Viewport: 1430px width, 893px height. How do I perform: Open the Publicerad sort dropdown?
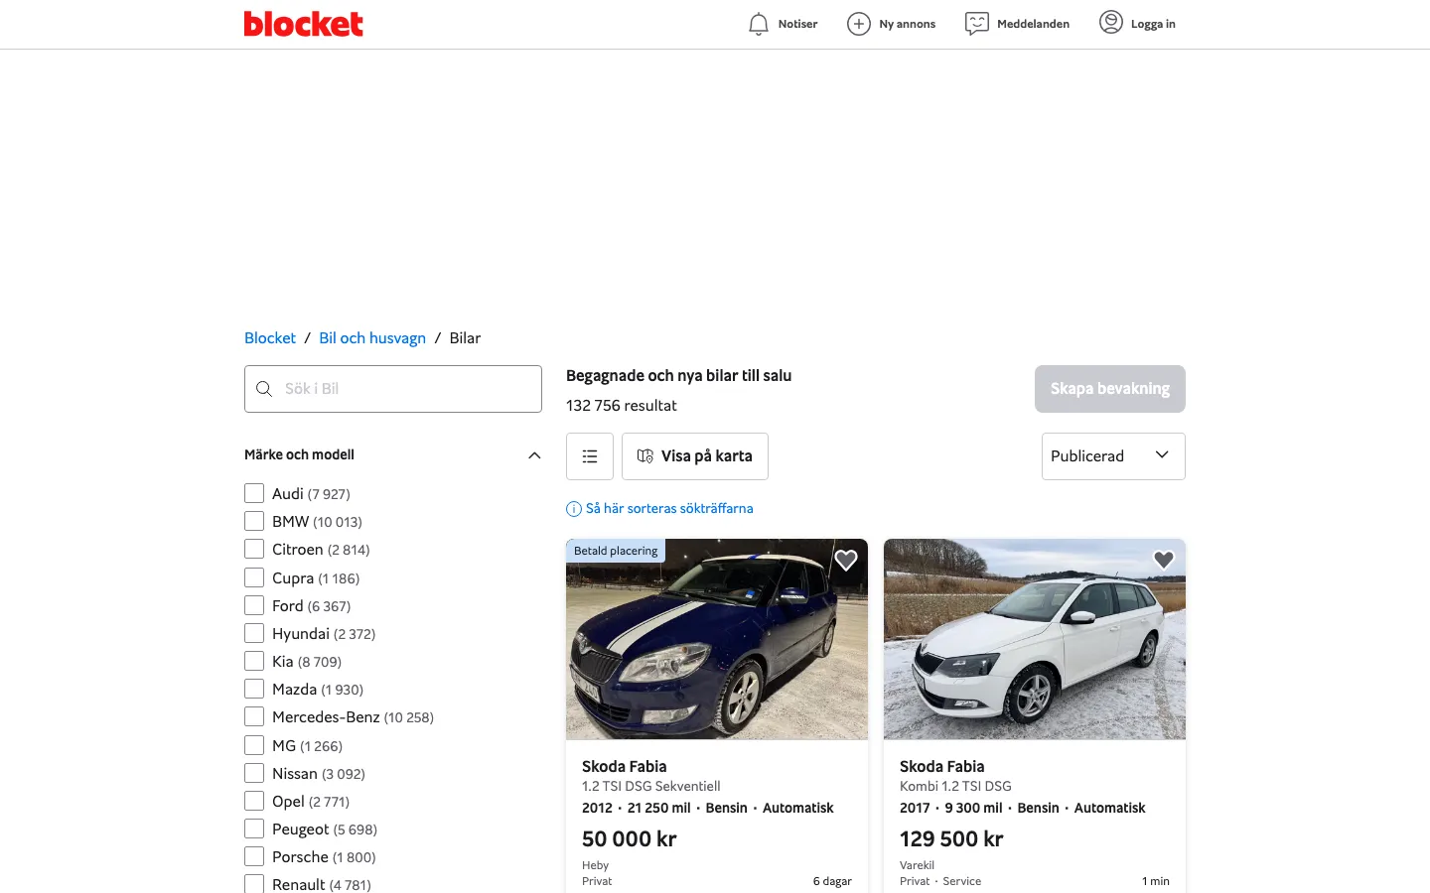coord(1112,456)
